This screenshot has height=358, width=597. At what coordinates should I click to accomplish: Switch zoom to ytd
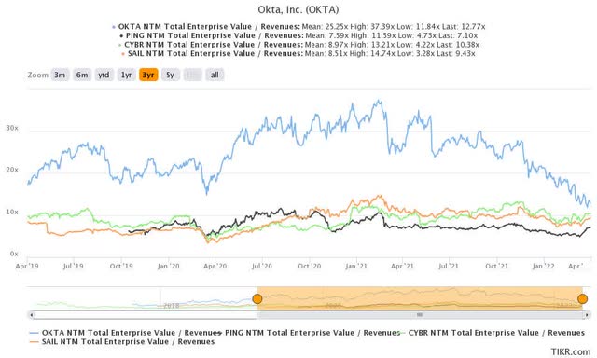[x=104, y=75]
